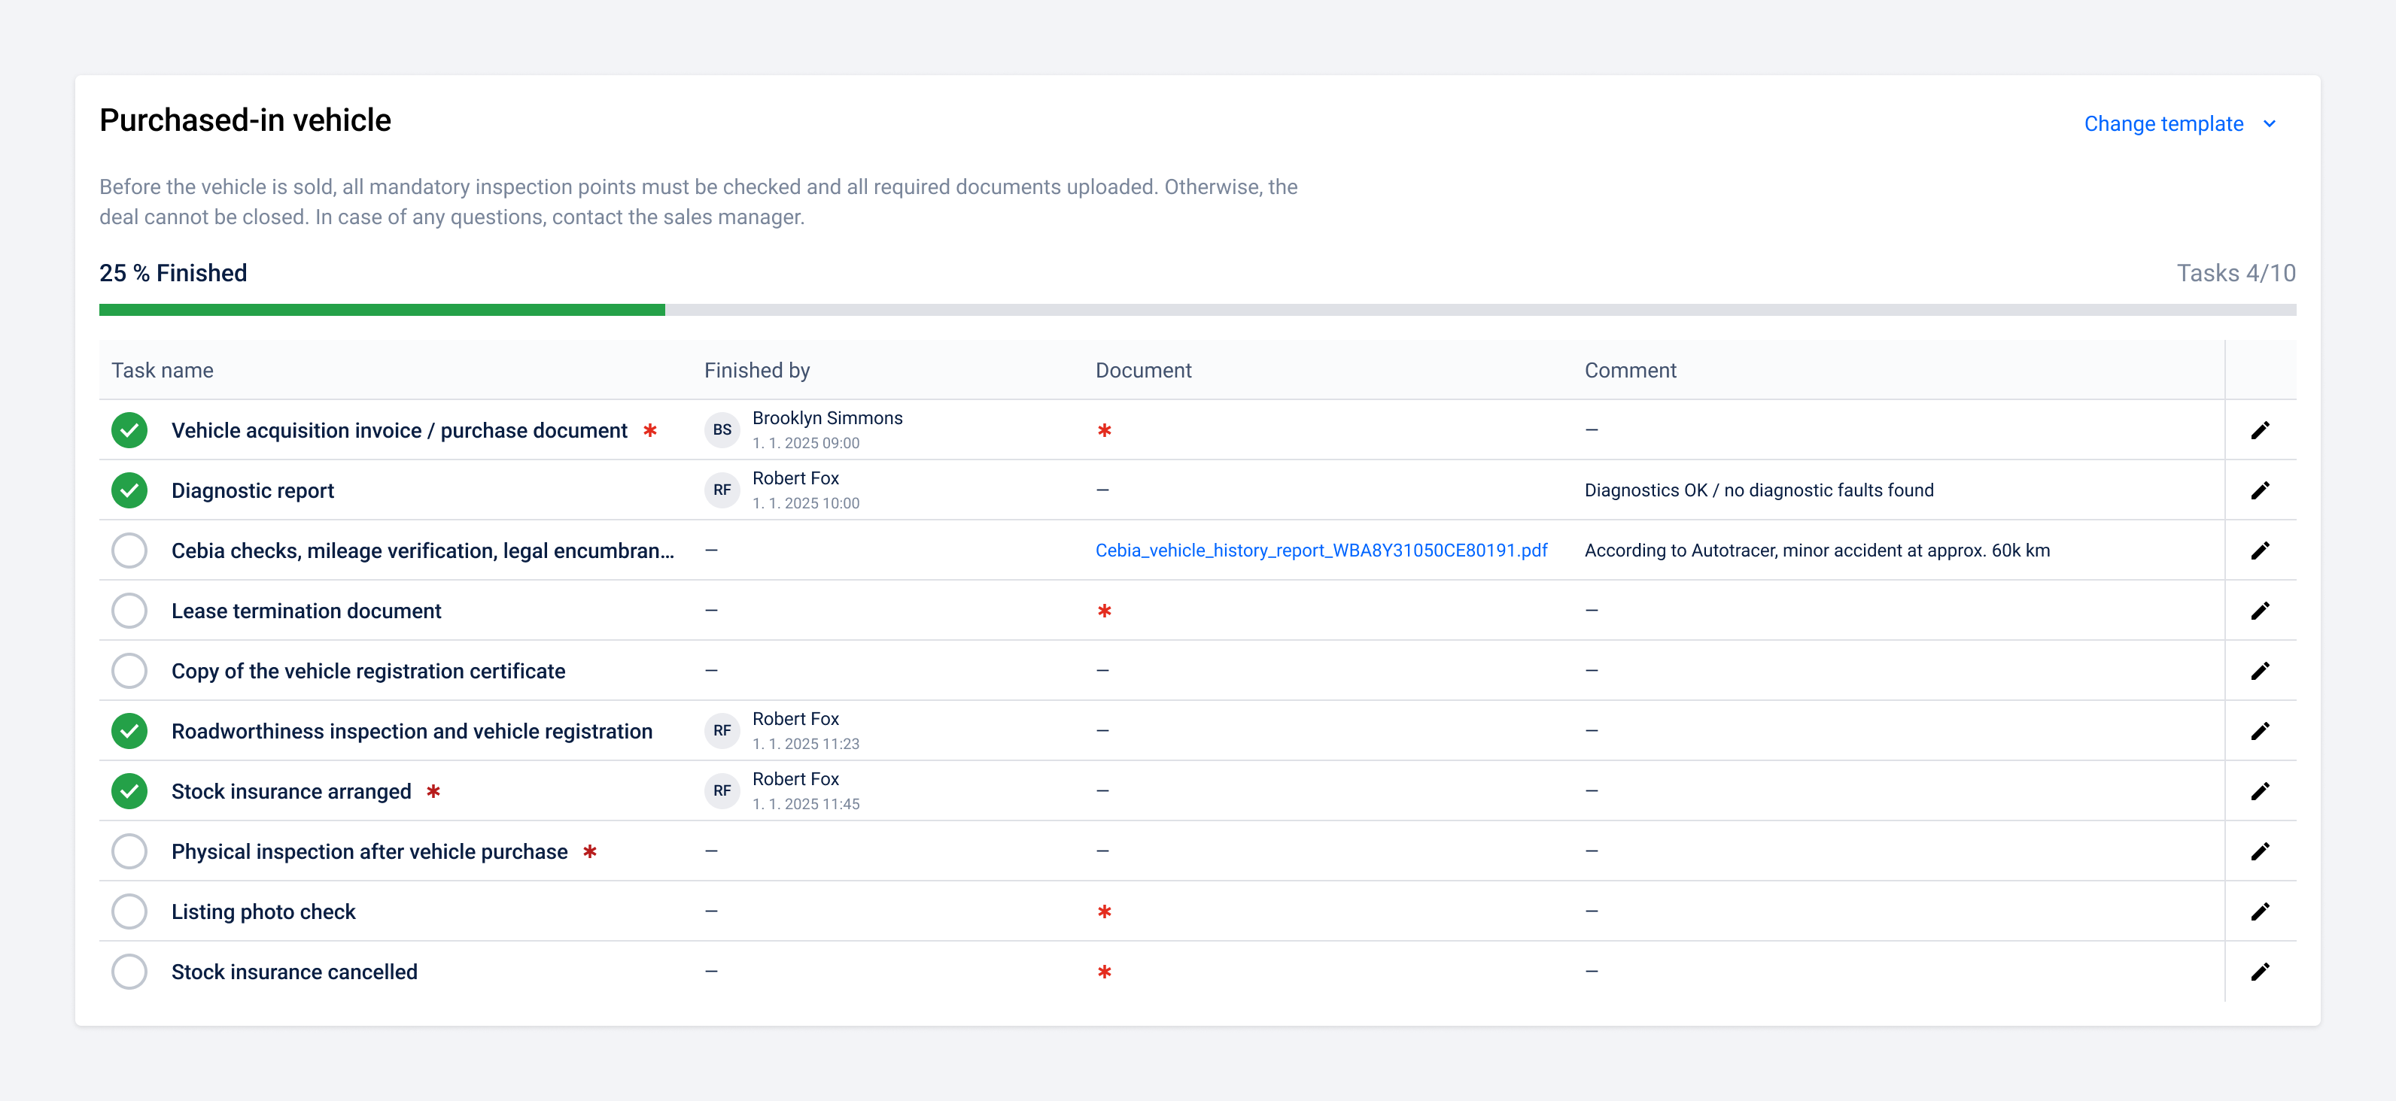
Task: Edit Lease termination document via pencil icon
Action: click(x=2261, y=610)
